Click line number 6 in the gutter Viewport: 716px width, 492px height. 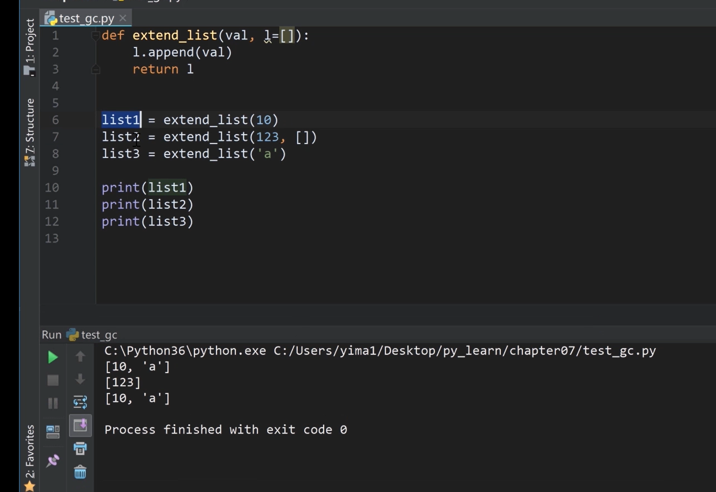[55, 120]
